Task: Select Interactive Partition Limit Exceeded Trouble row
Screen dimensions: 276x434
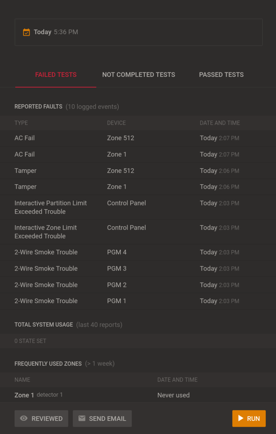Action: coord(138,207)
